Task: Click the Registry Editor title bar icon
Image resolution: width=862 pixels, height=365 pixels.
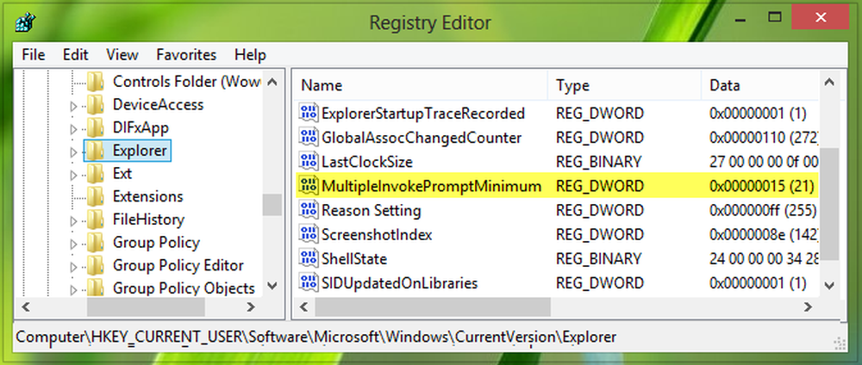Action: pyautogui.click(x=25, y=22)
